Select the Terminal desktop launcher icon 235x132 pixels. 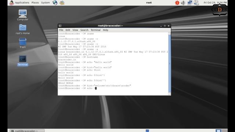[23, 60]
